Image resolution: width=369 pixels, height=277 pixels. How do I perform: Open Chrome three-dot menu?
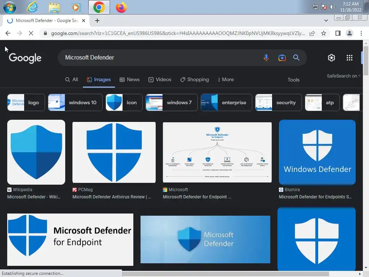[x=361, y=33]
